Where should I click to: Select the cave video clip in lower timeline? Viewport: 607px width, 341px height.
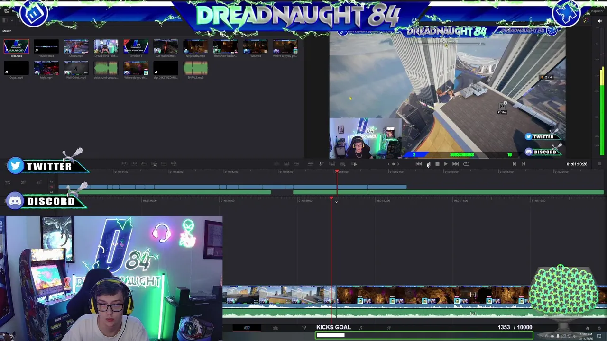click(x=432, y=296)
